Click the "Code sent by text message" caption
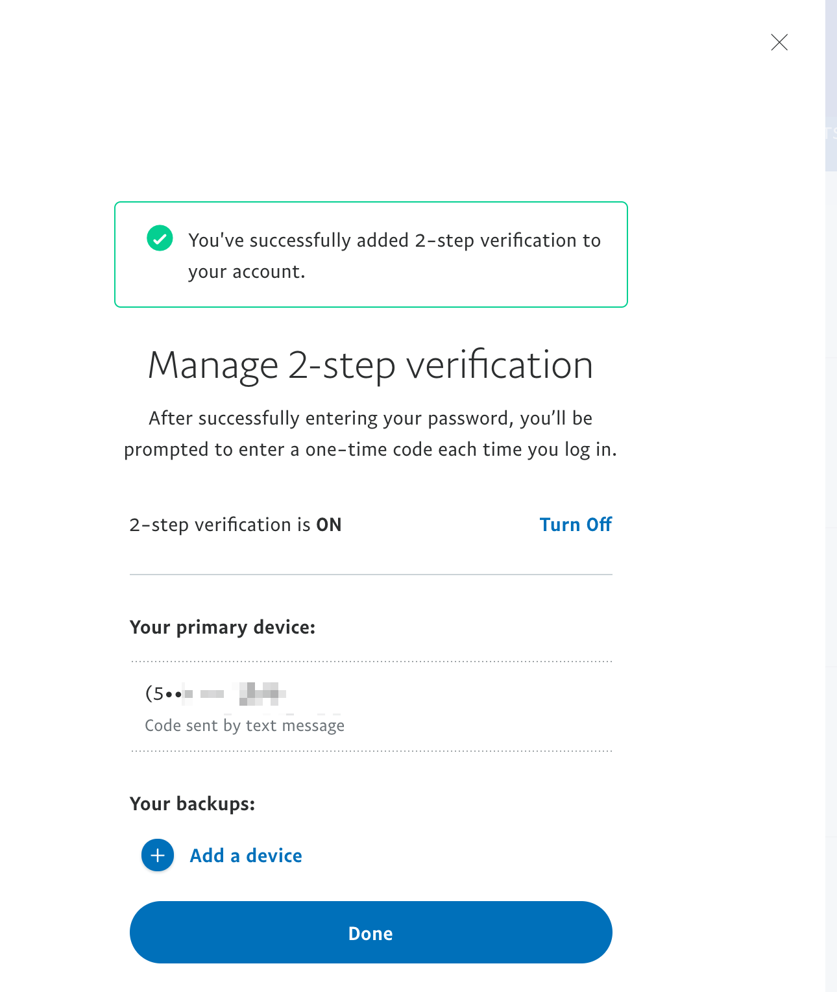This screenshot has width=837, height=992. tap(245, 725)
